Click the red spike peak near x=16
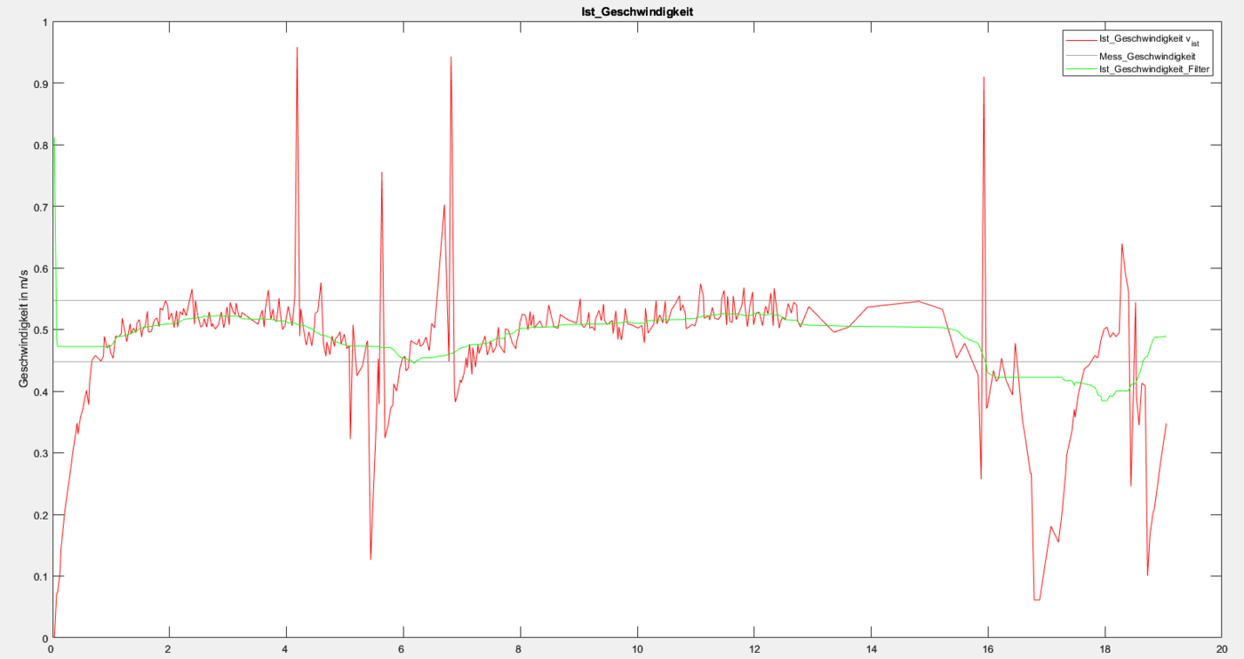The height and width of the screenshot is (659, 1244). pyautogui.click(x=984, y=78)
